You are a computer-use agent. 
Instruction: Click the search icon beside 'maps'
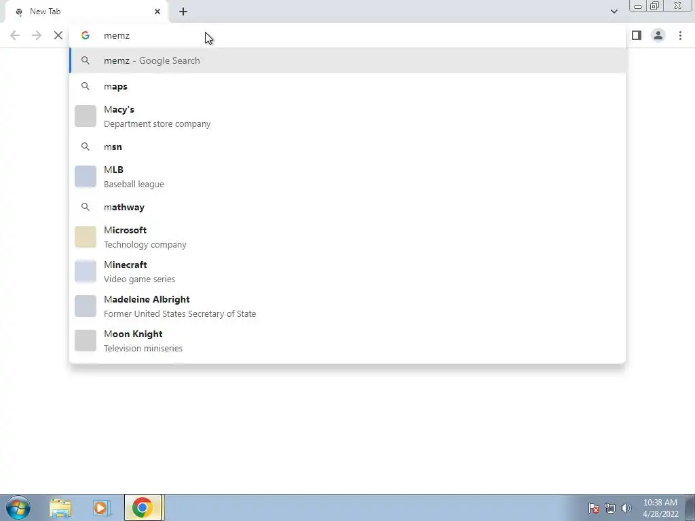(85, 86)
